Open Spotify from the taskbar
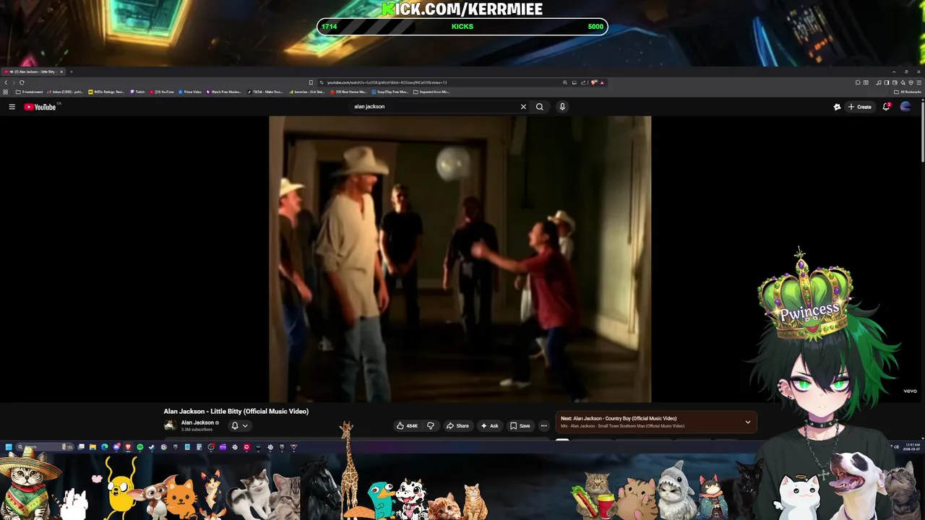This screenshot has height=520, width=925. tap(140, 447)
